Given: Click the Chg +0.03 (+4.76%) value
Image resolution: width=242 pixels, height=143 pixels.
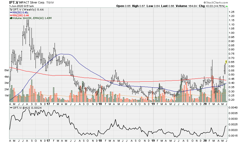Looking at the screenshot, I should click(x=212, y=6).
